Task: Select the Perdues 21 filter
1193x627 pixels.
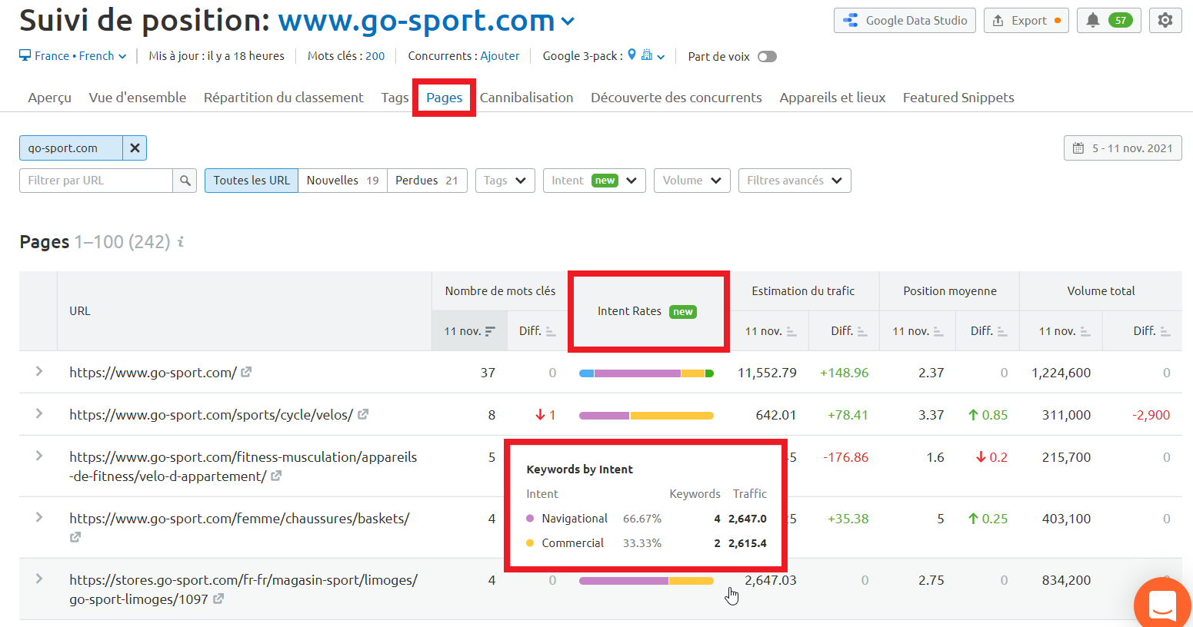Action: click(x=427, y=181)
